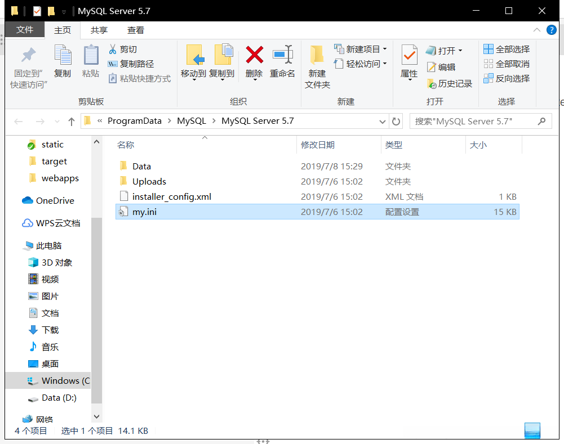Open the 桌面 folder in sidebar
This screenshot has width=564, height=444.
tap(43, 364)
